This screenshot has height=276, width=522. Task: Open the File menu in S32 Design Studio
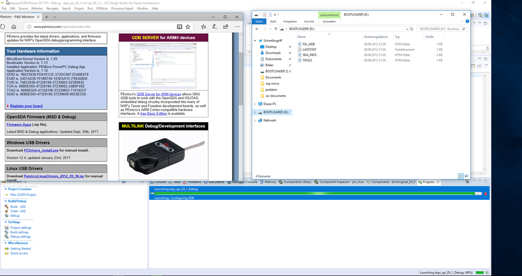click(4, 8)
